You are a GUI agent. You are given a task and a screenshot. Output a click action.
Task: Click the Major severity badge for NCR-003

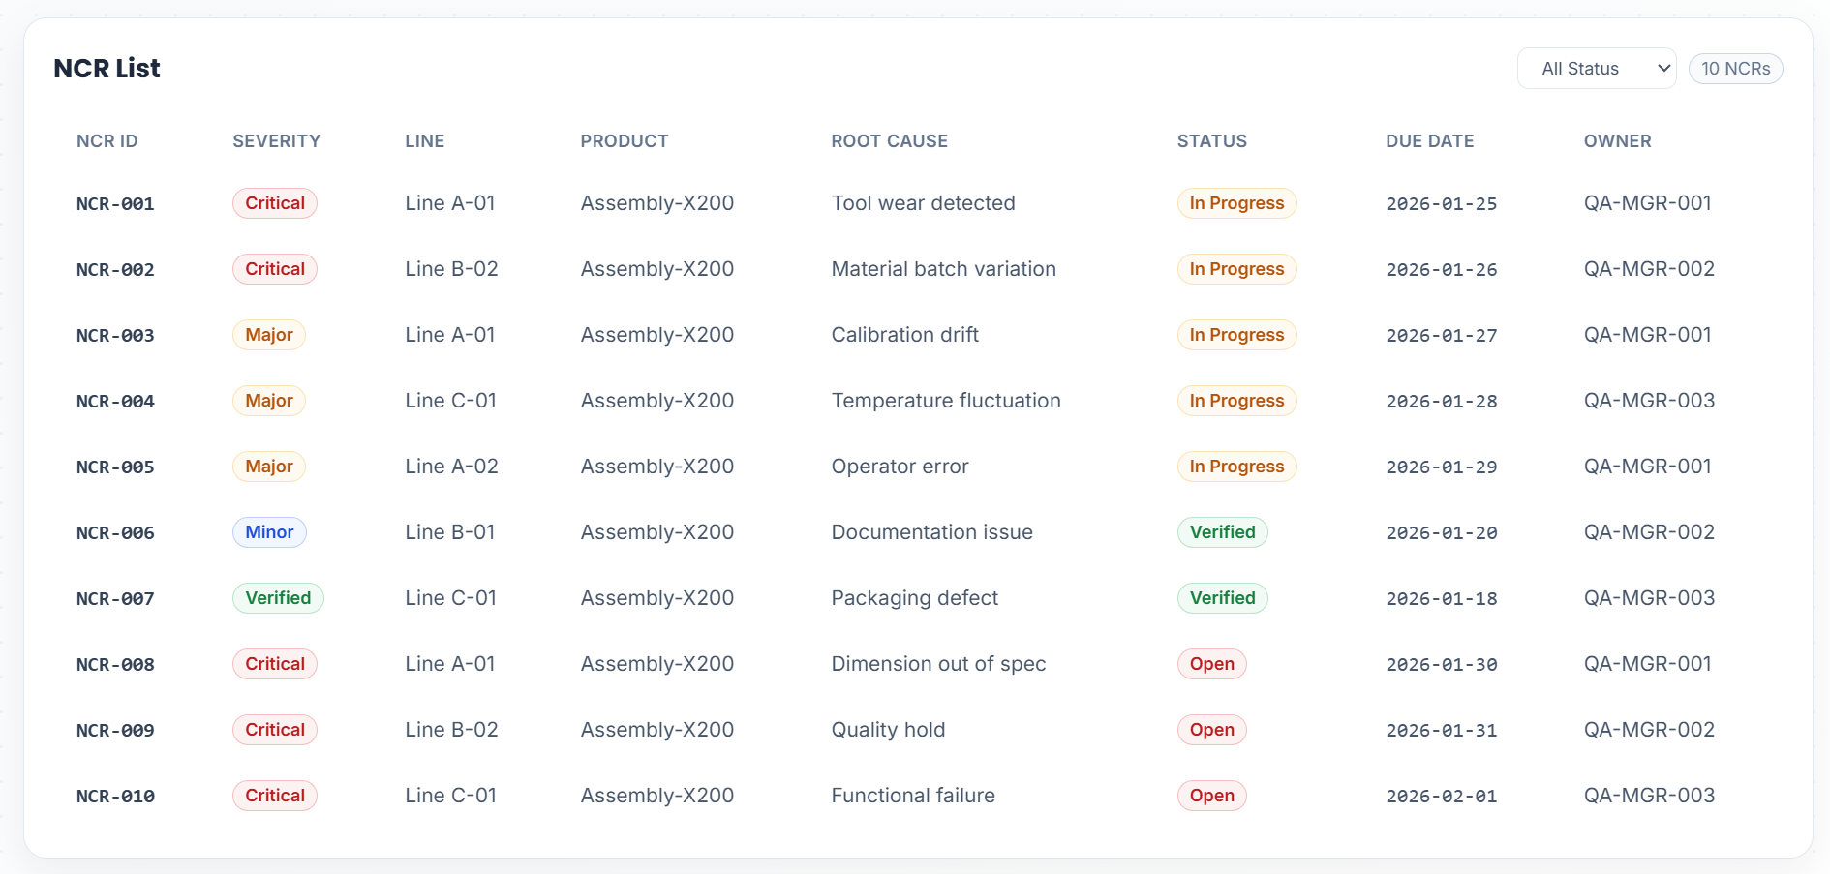pos(269,335)
